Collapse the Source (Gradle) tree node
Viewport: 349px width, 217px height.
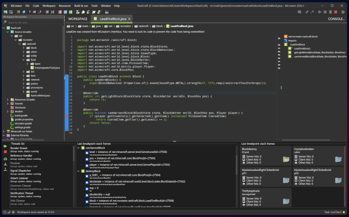(x=8, y=32)
